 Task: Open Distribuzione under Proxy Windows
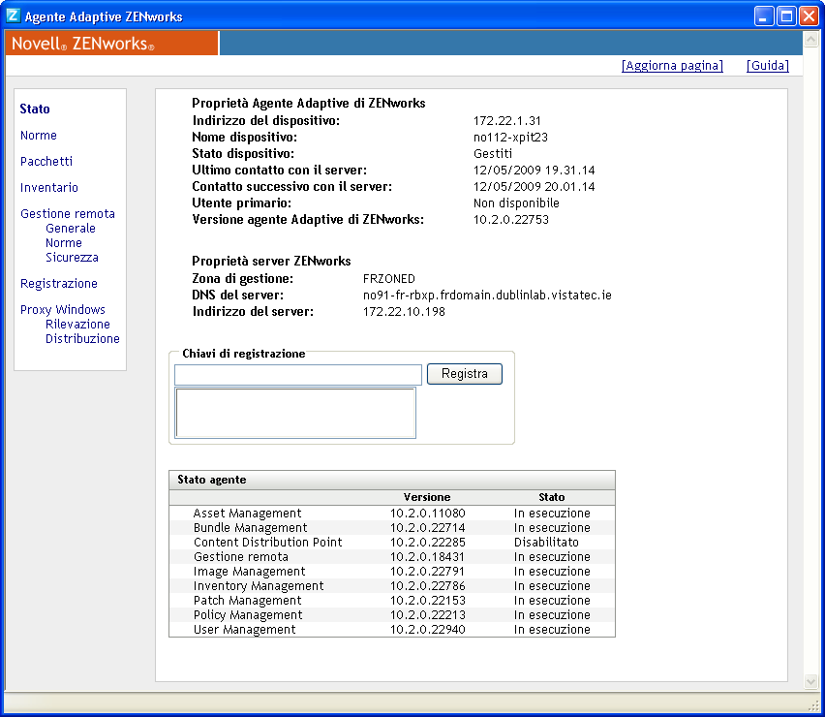click(x=82, y=338)
